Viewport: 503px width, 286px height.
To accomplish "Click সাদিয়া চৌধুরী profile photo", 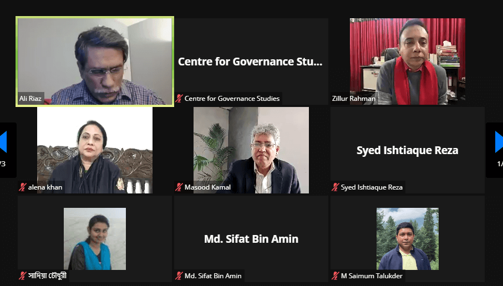I will point(95,239).
